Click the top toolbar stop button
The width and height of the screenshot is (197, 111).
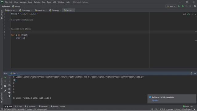click(x=190, y=6)
